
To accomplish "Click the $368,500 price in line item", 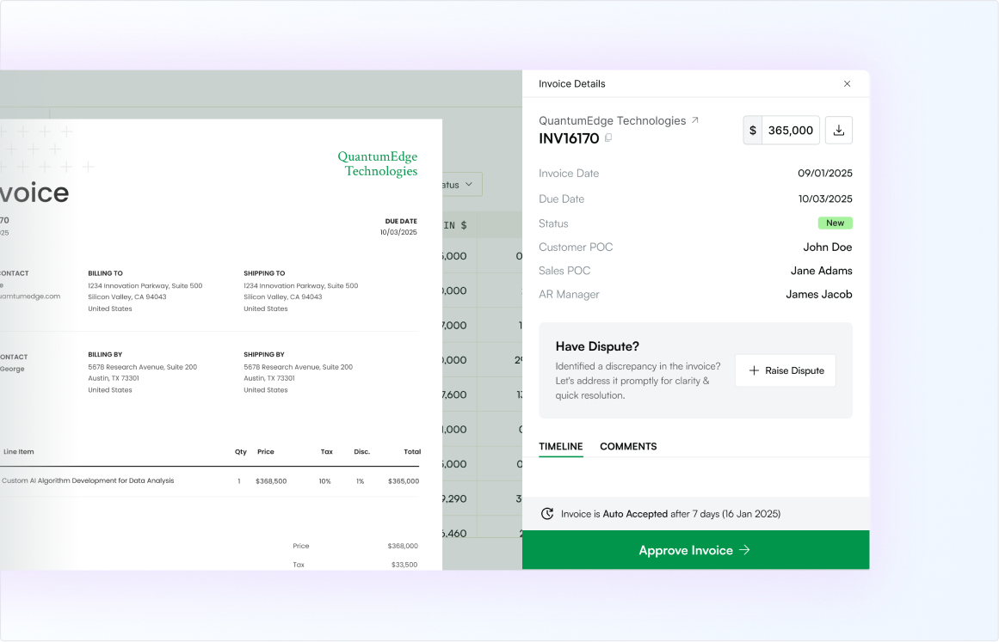I will [x=271, y=481].
